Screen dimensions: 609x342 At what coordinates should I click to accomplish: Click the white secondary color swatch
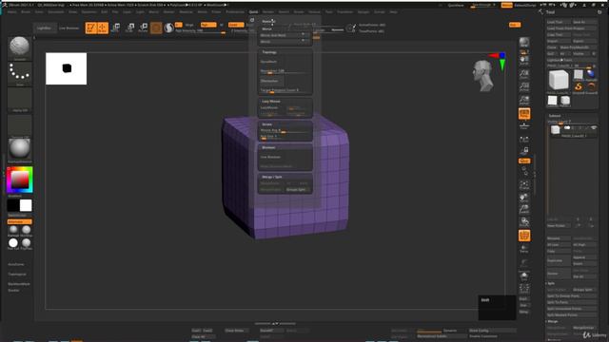[x=26, y=205]
